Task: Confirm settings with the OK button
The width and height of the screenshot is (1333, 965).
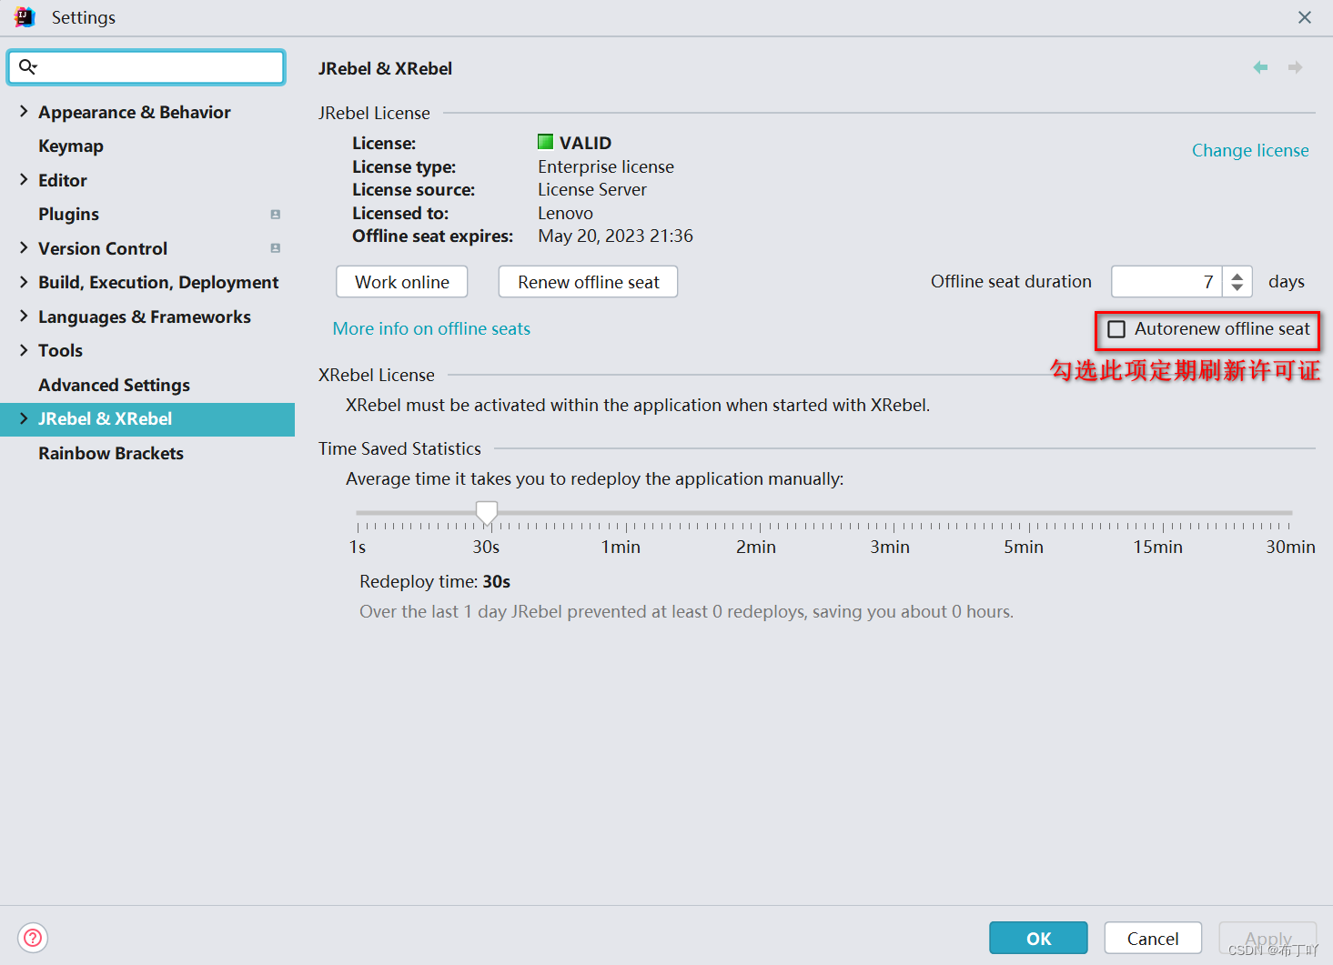Action: (1038, 938)
